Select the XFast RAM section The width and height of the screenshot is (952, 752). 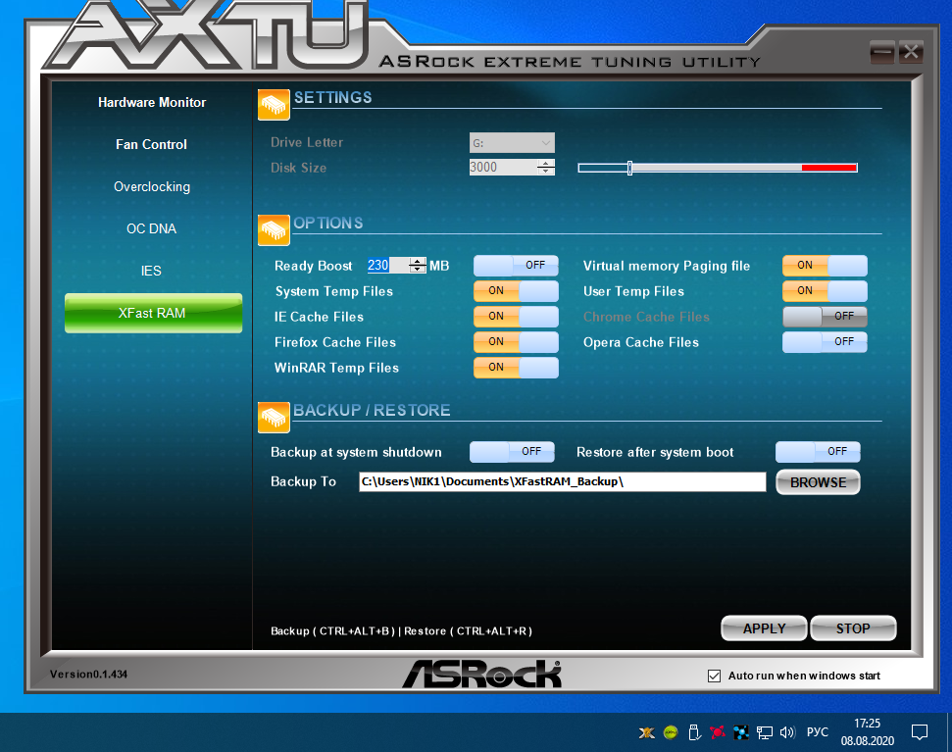coord(153,313)
